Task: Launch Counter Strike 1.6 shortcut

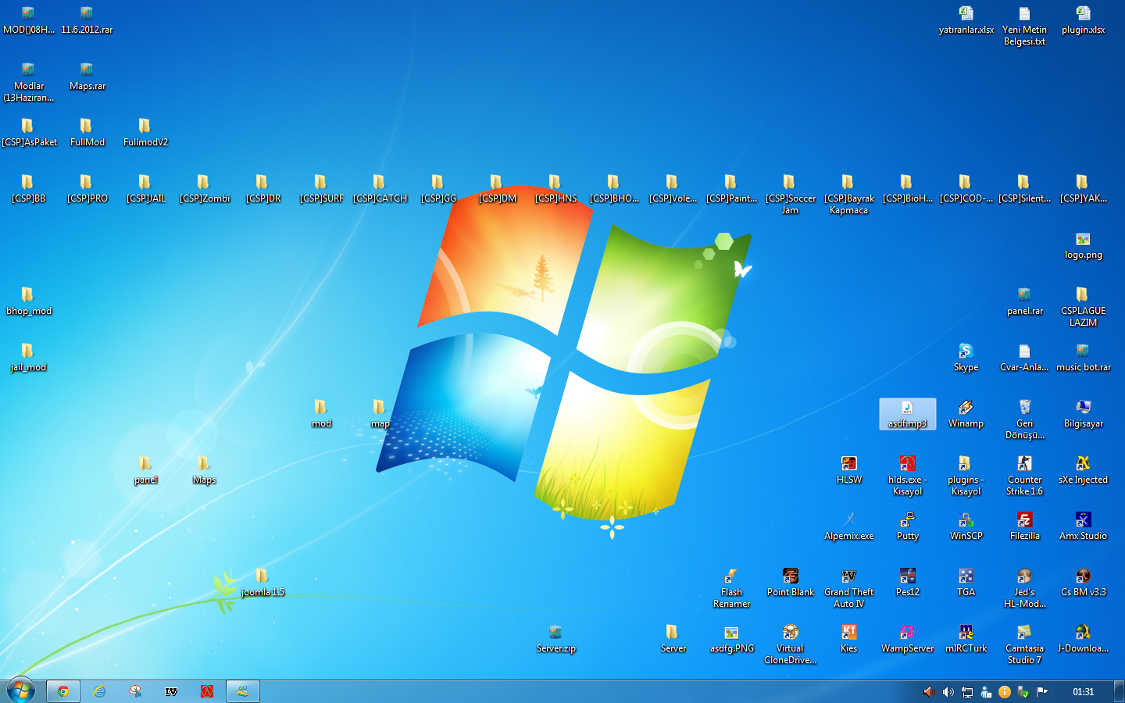Action: click(1025, 475)
